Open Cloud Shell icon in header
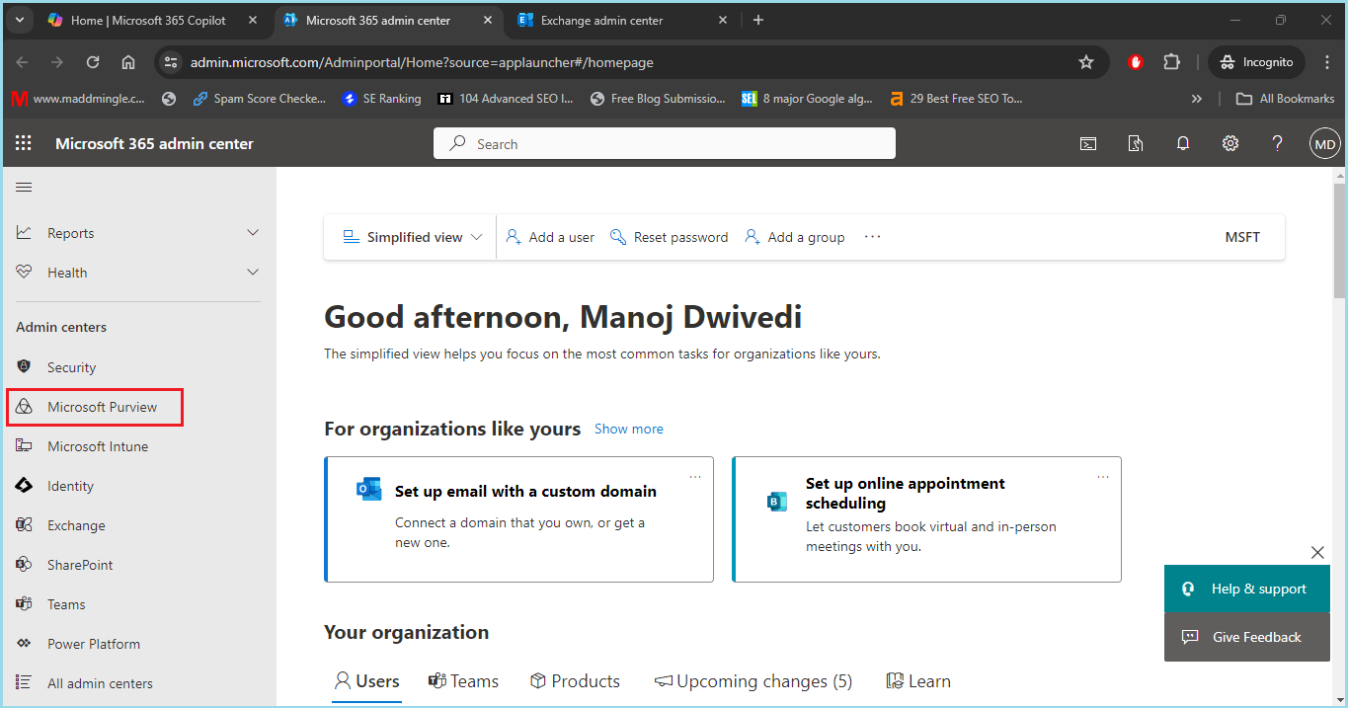 click(1087, 143)
